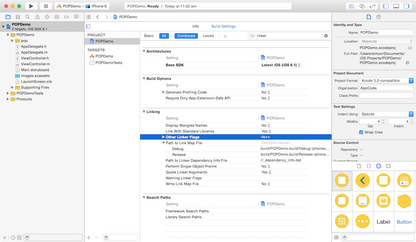Run the POPDemo app
This screenshot has height=242, width=416.
[31, 6]
